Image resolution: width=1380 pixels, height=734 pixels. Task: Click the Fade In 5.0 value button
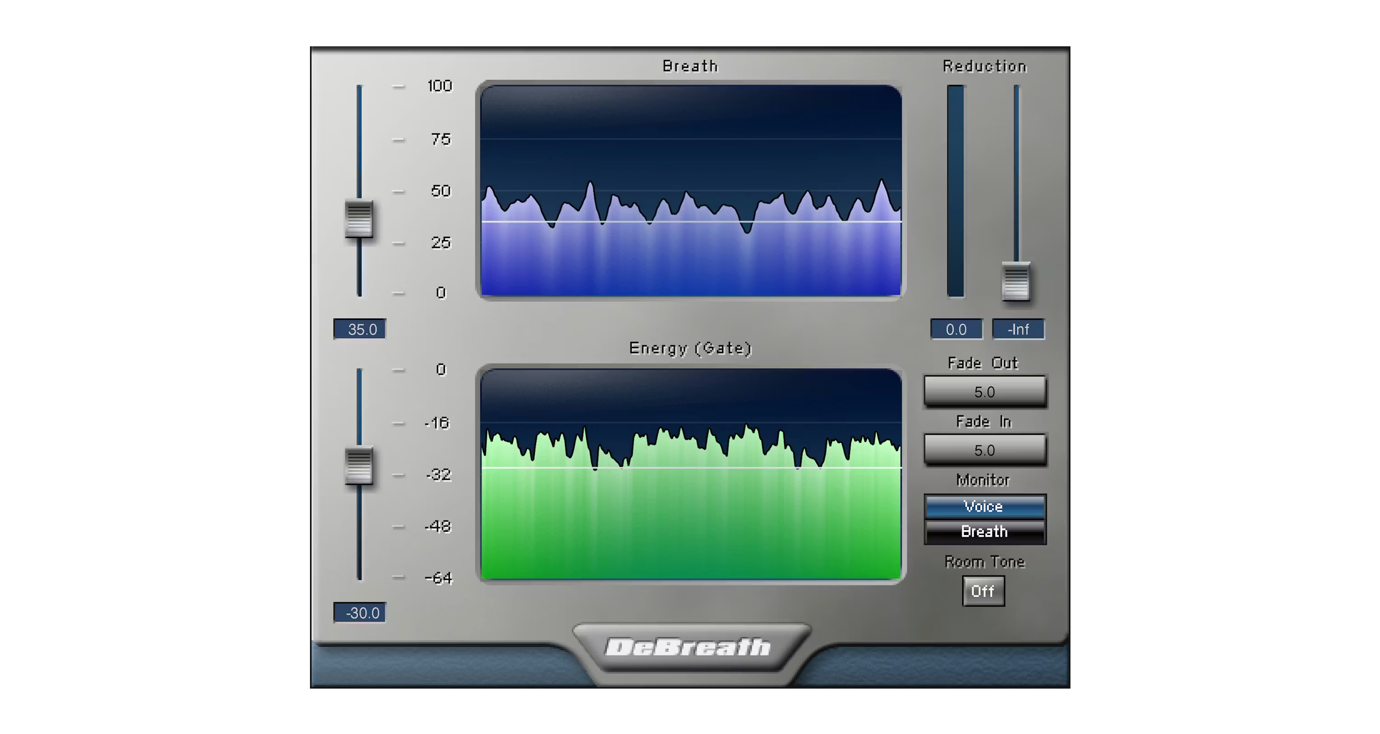click(x=985, y=450)
